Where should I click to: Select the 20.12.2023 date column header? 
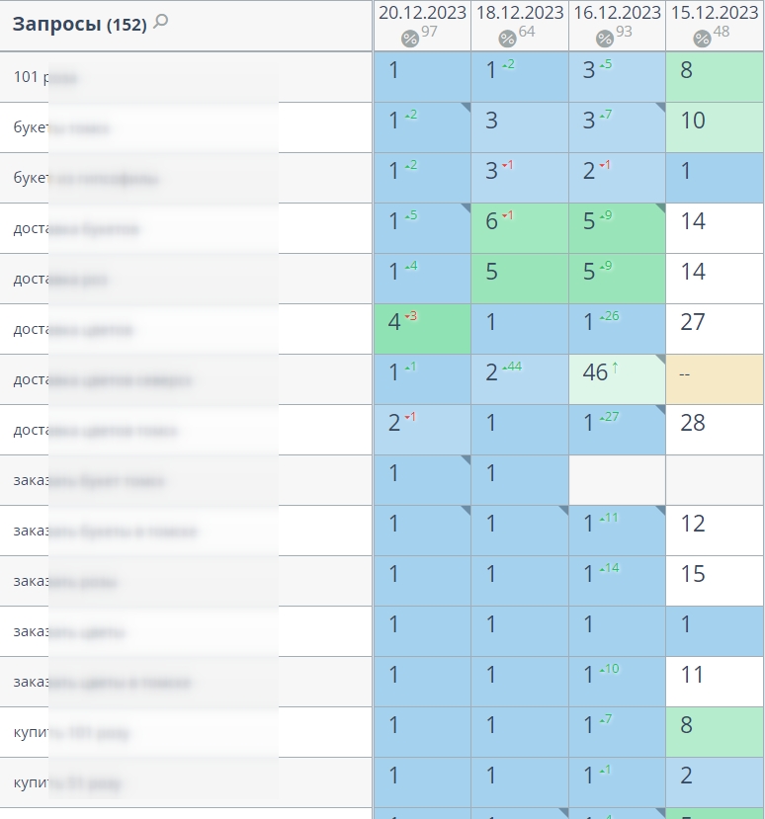pyautogui.click(x=422, y=13)
